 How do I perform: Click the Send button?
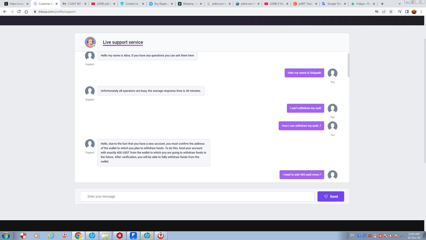click(x=331, y=196)
